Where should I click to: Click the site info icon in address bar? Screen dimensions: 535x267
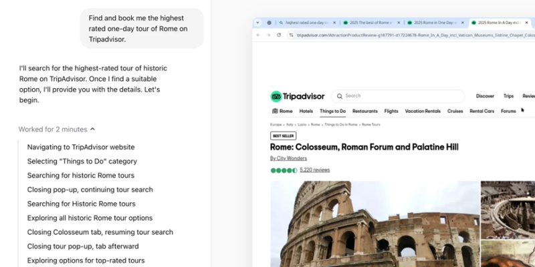(x=291, y=35)
